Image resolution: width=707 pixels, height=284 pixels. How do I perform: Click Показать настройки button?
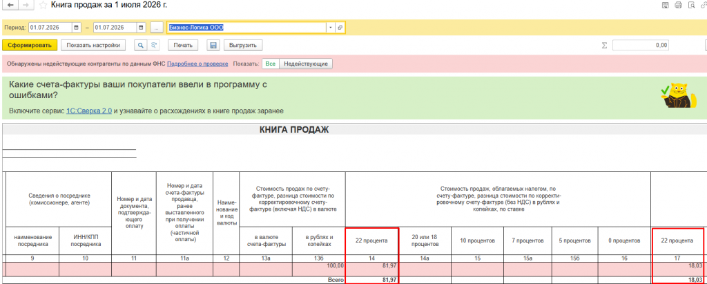pos(93,45)
